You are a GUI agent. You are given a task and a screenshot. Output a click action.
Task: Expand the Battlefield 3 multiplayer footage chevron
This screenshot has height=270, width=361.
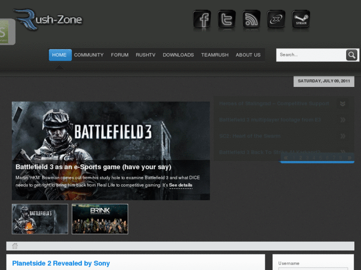[343, 120]
